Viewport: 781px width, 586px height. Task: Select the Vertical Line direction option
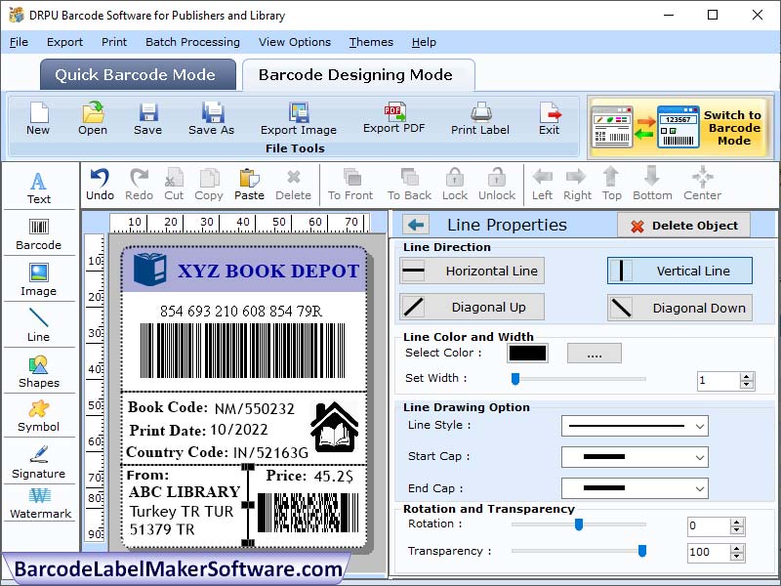coord(678,271)
